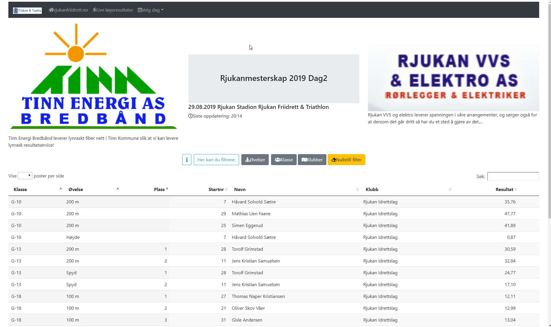Open the Klasse filter
This screenshot has width=551, height=327.
pyautogui.click(x=284, y=160)
